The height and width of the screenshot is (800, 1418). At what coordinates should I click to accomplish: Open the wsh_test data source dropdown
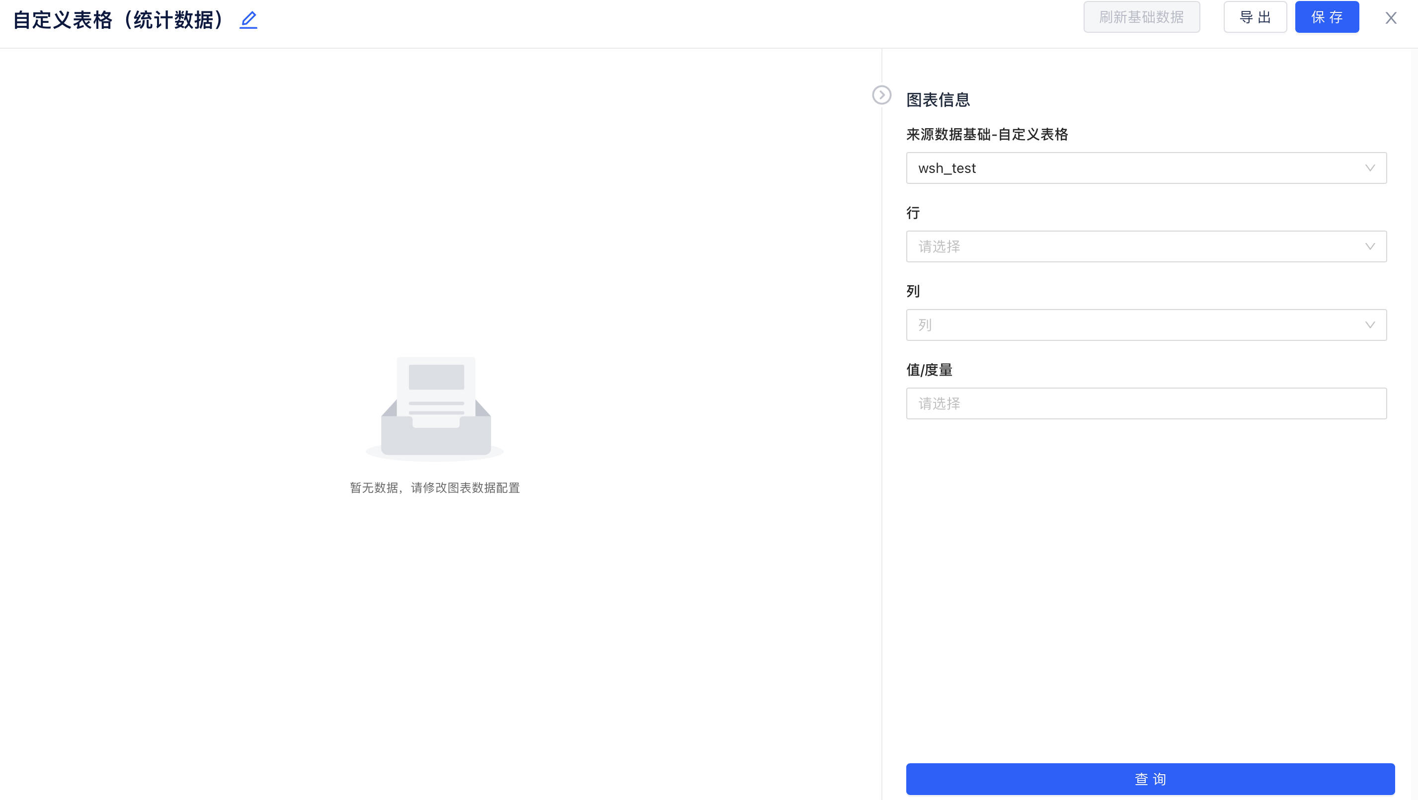click(1146, 168)
